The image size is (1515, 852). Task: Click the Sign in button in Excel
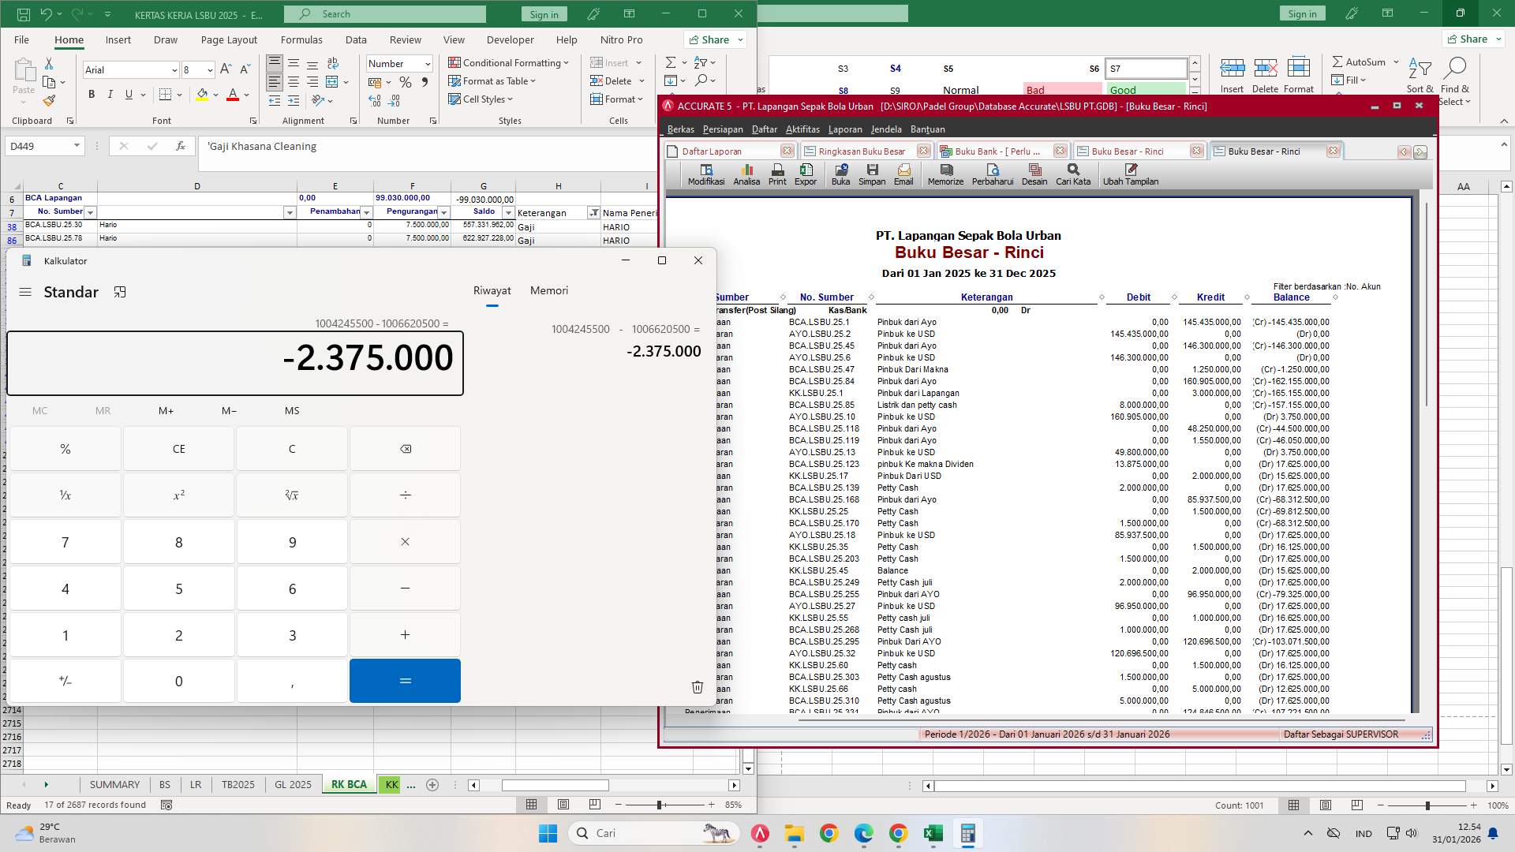pyautogui.click(x=544, y=13)
